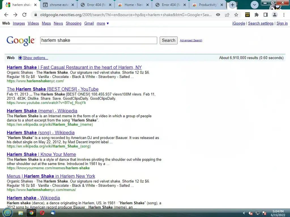Viewport: 290px width, 217px height.
Task: Switch to the chrome-extension tab
Action: (58, 5)
